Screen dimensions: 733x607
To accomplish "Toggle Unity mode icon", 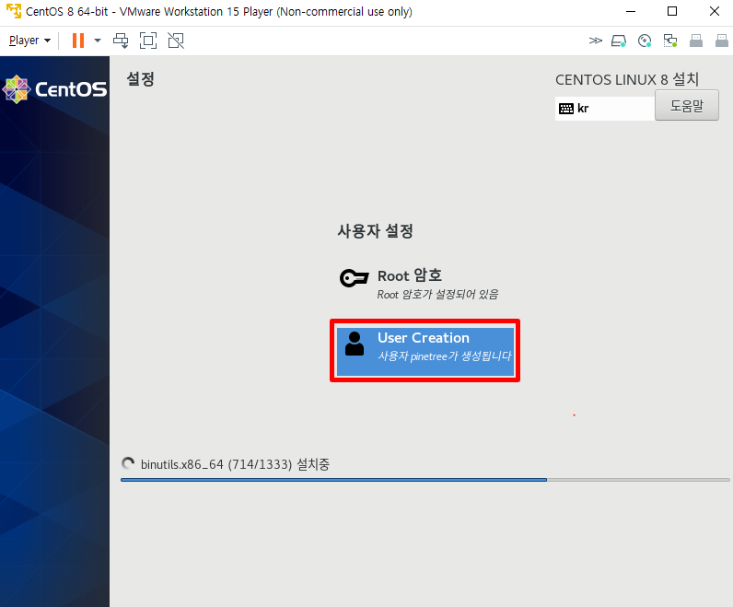I will 176,41.
